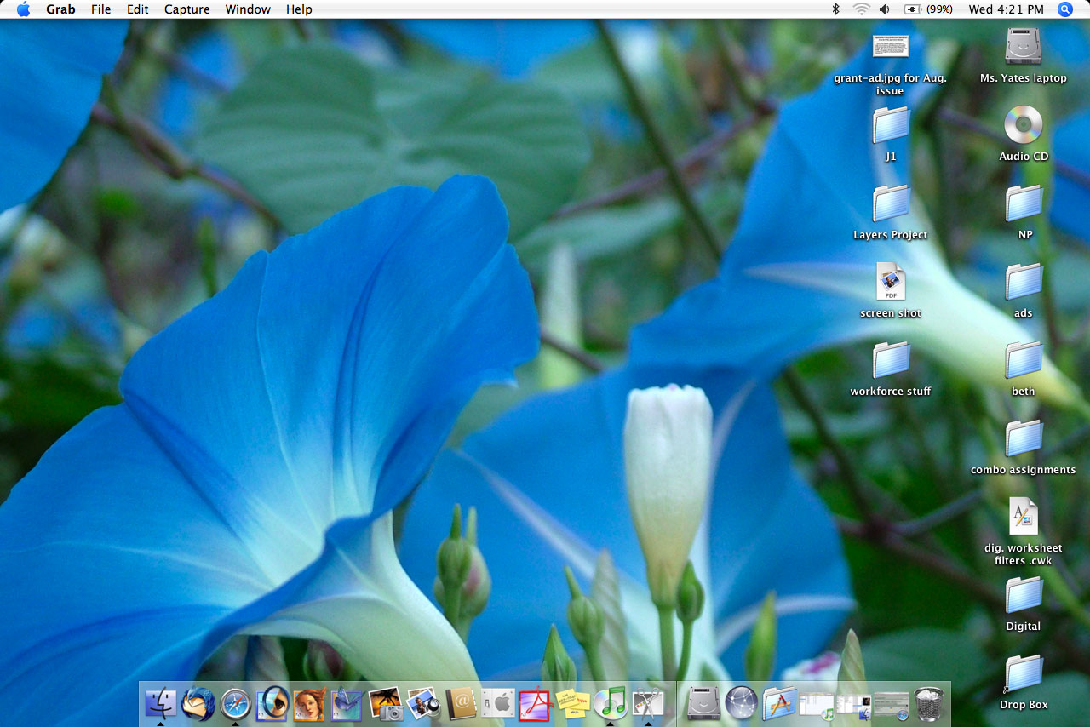Launch Thunderbird from the Dock
Image resolution: width=1090 pixels, height=727 pixels.
pyautogui.click(x=198, y=703)
